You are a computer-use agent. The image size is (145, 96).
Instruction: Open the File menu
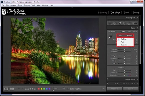(3, 5)
